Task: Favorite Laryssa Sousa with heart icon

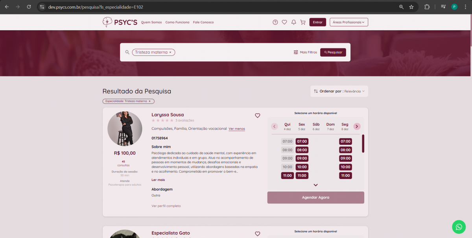Action: click(x=258, y=116)
